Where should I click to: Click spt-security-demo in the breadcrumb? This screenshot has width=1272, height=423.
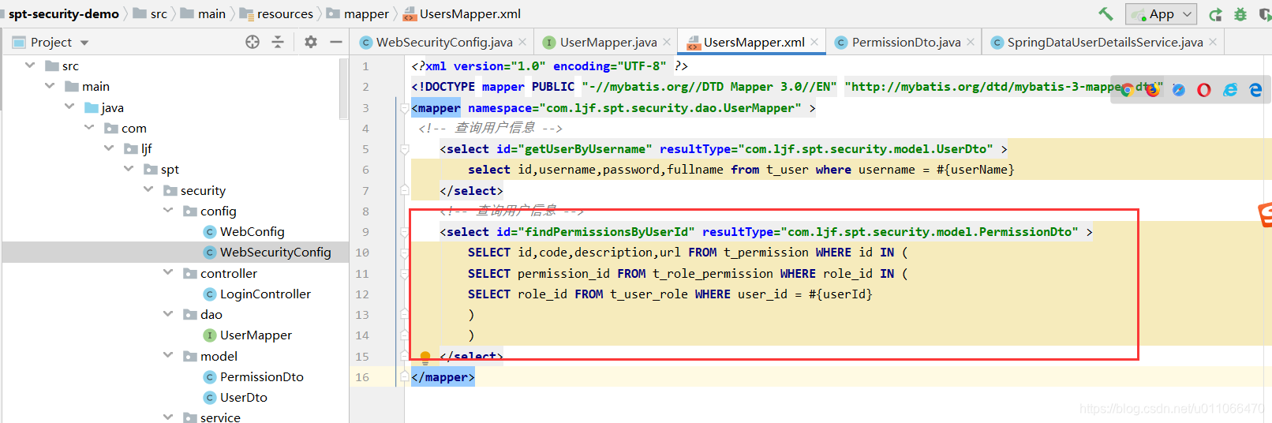63,13
